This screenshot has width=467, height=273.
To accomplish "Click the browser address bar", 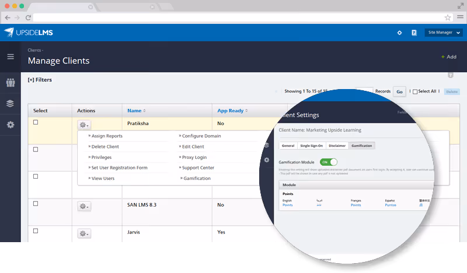I will pos(243,17).
